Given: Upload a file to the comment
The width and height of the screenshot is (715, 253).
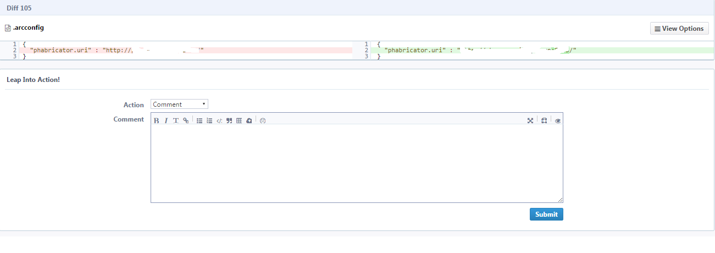Looking at the screenshot, I should [249, 120].
